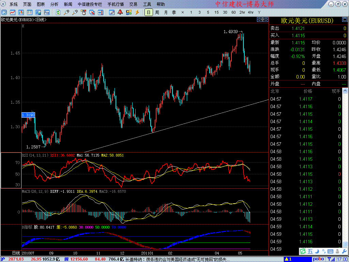Click the crescent moon input bar icon
This screenshot has height=262, width=349.
point(317,251)
